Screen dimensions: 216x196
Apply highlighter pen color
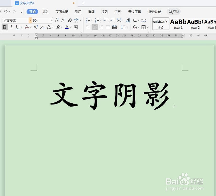click(x=58, y=27)
